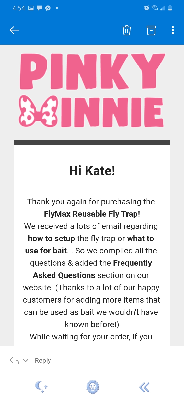
Task: Open the three-dot overflow menu
Action: click(x=173, y=30)
